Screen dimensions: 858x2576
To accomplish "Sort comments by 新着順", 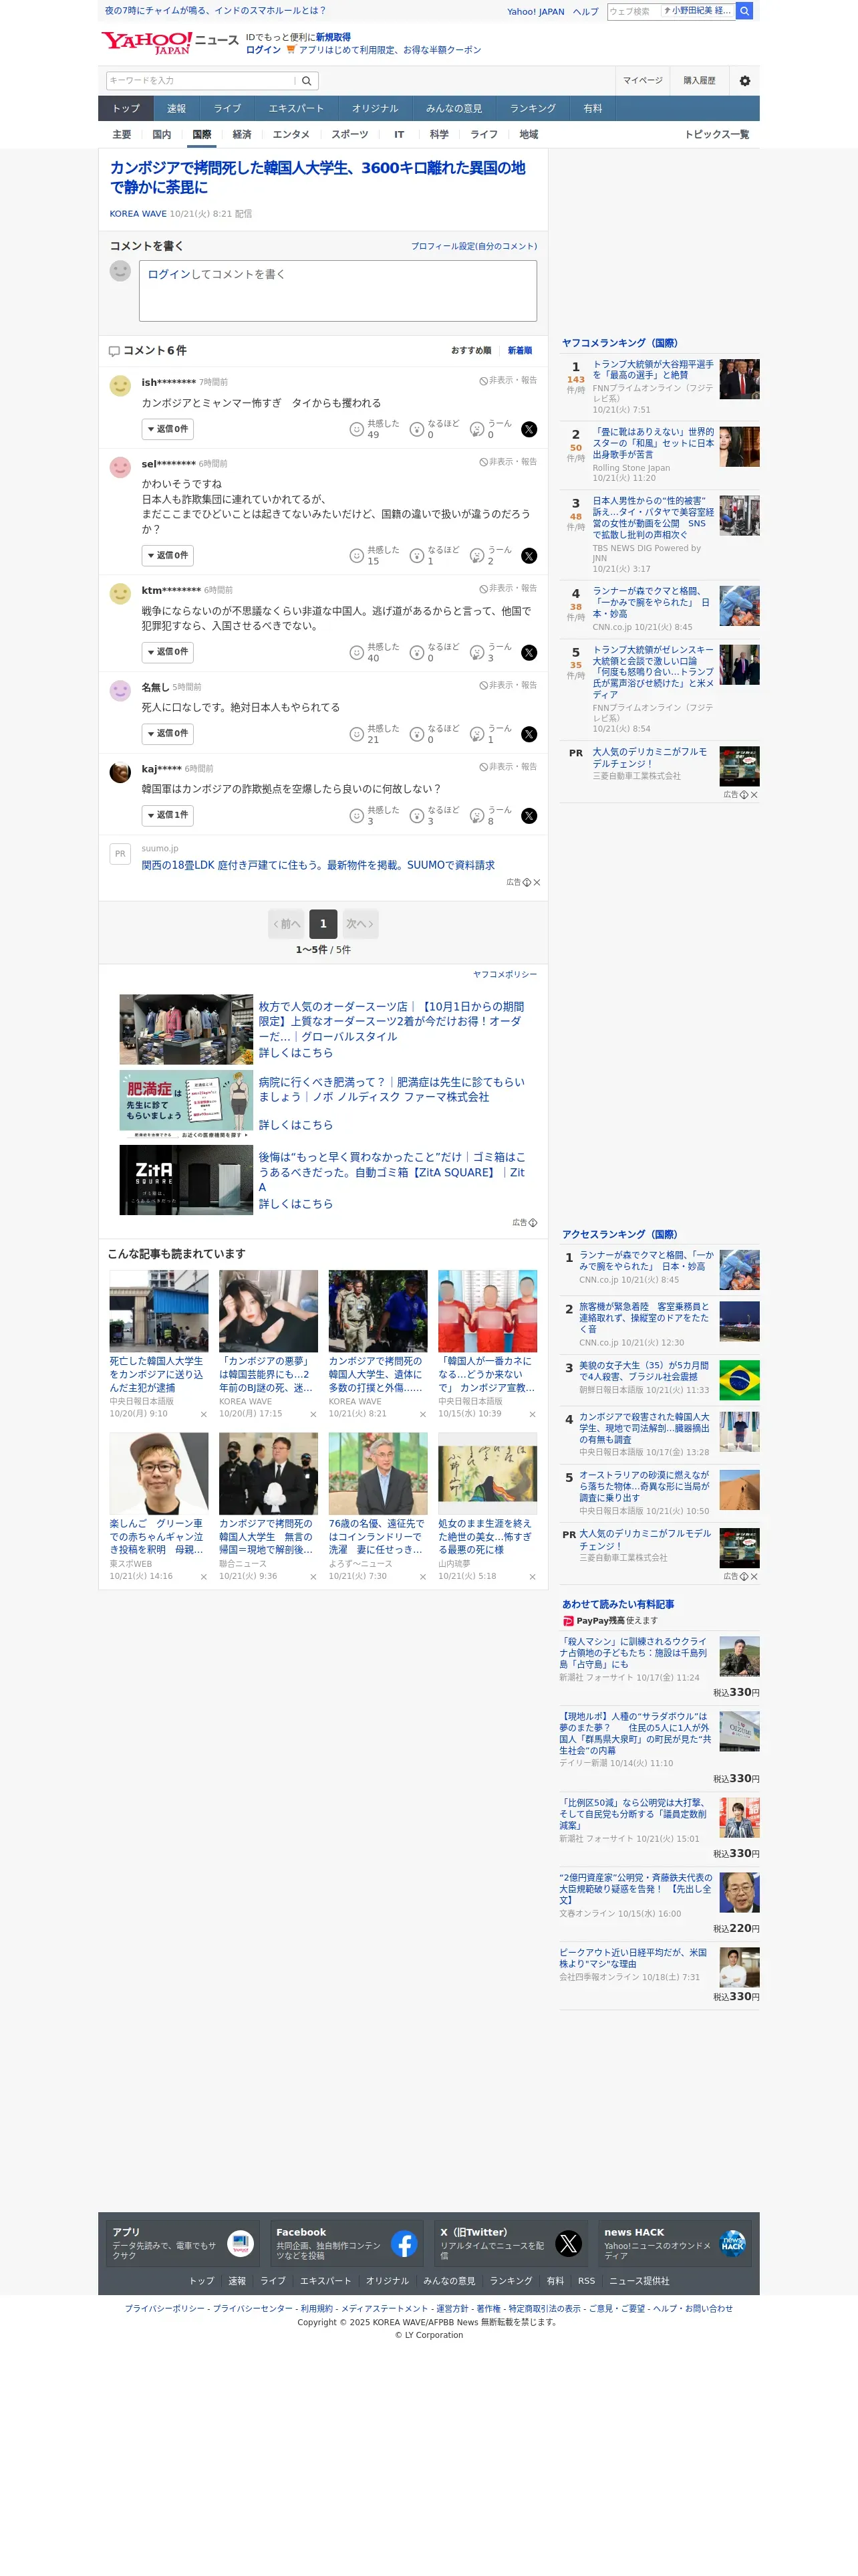I will click(x=519, y=351).
